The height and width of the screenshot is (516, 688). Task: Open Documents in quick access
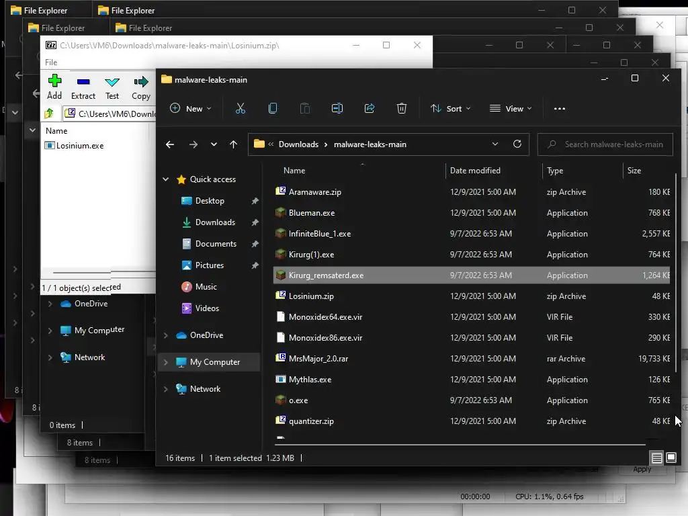pyautogui.click(x=216, y=244)
